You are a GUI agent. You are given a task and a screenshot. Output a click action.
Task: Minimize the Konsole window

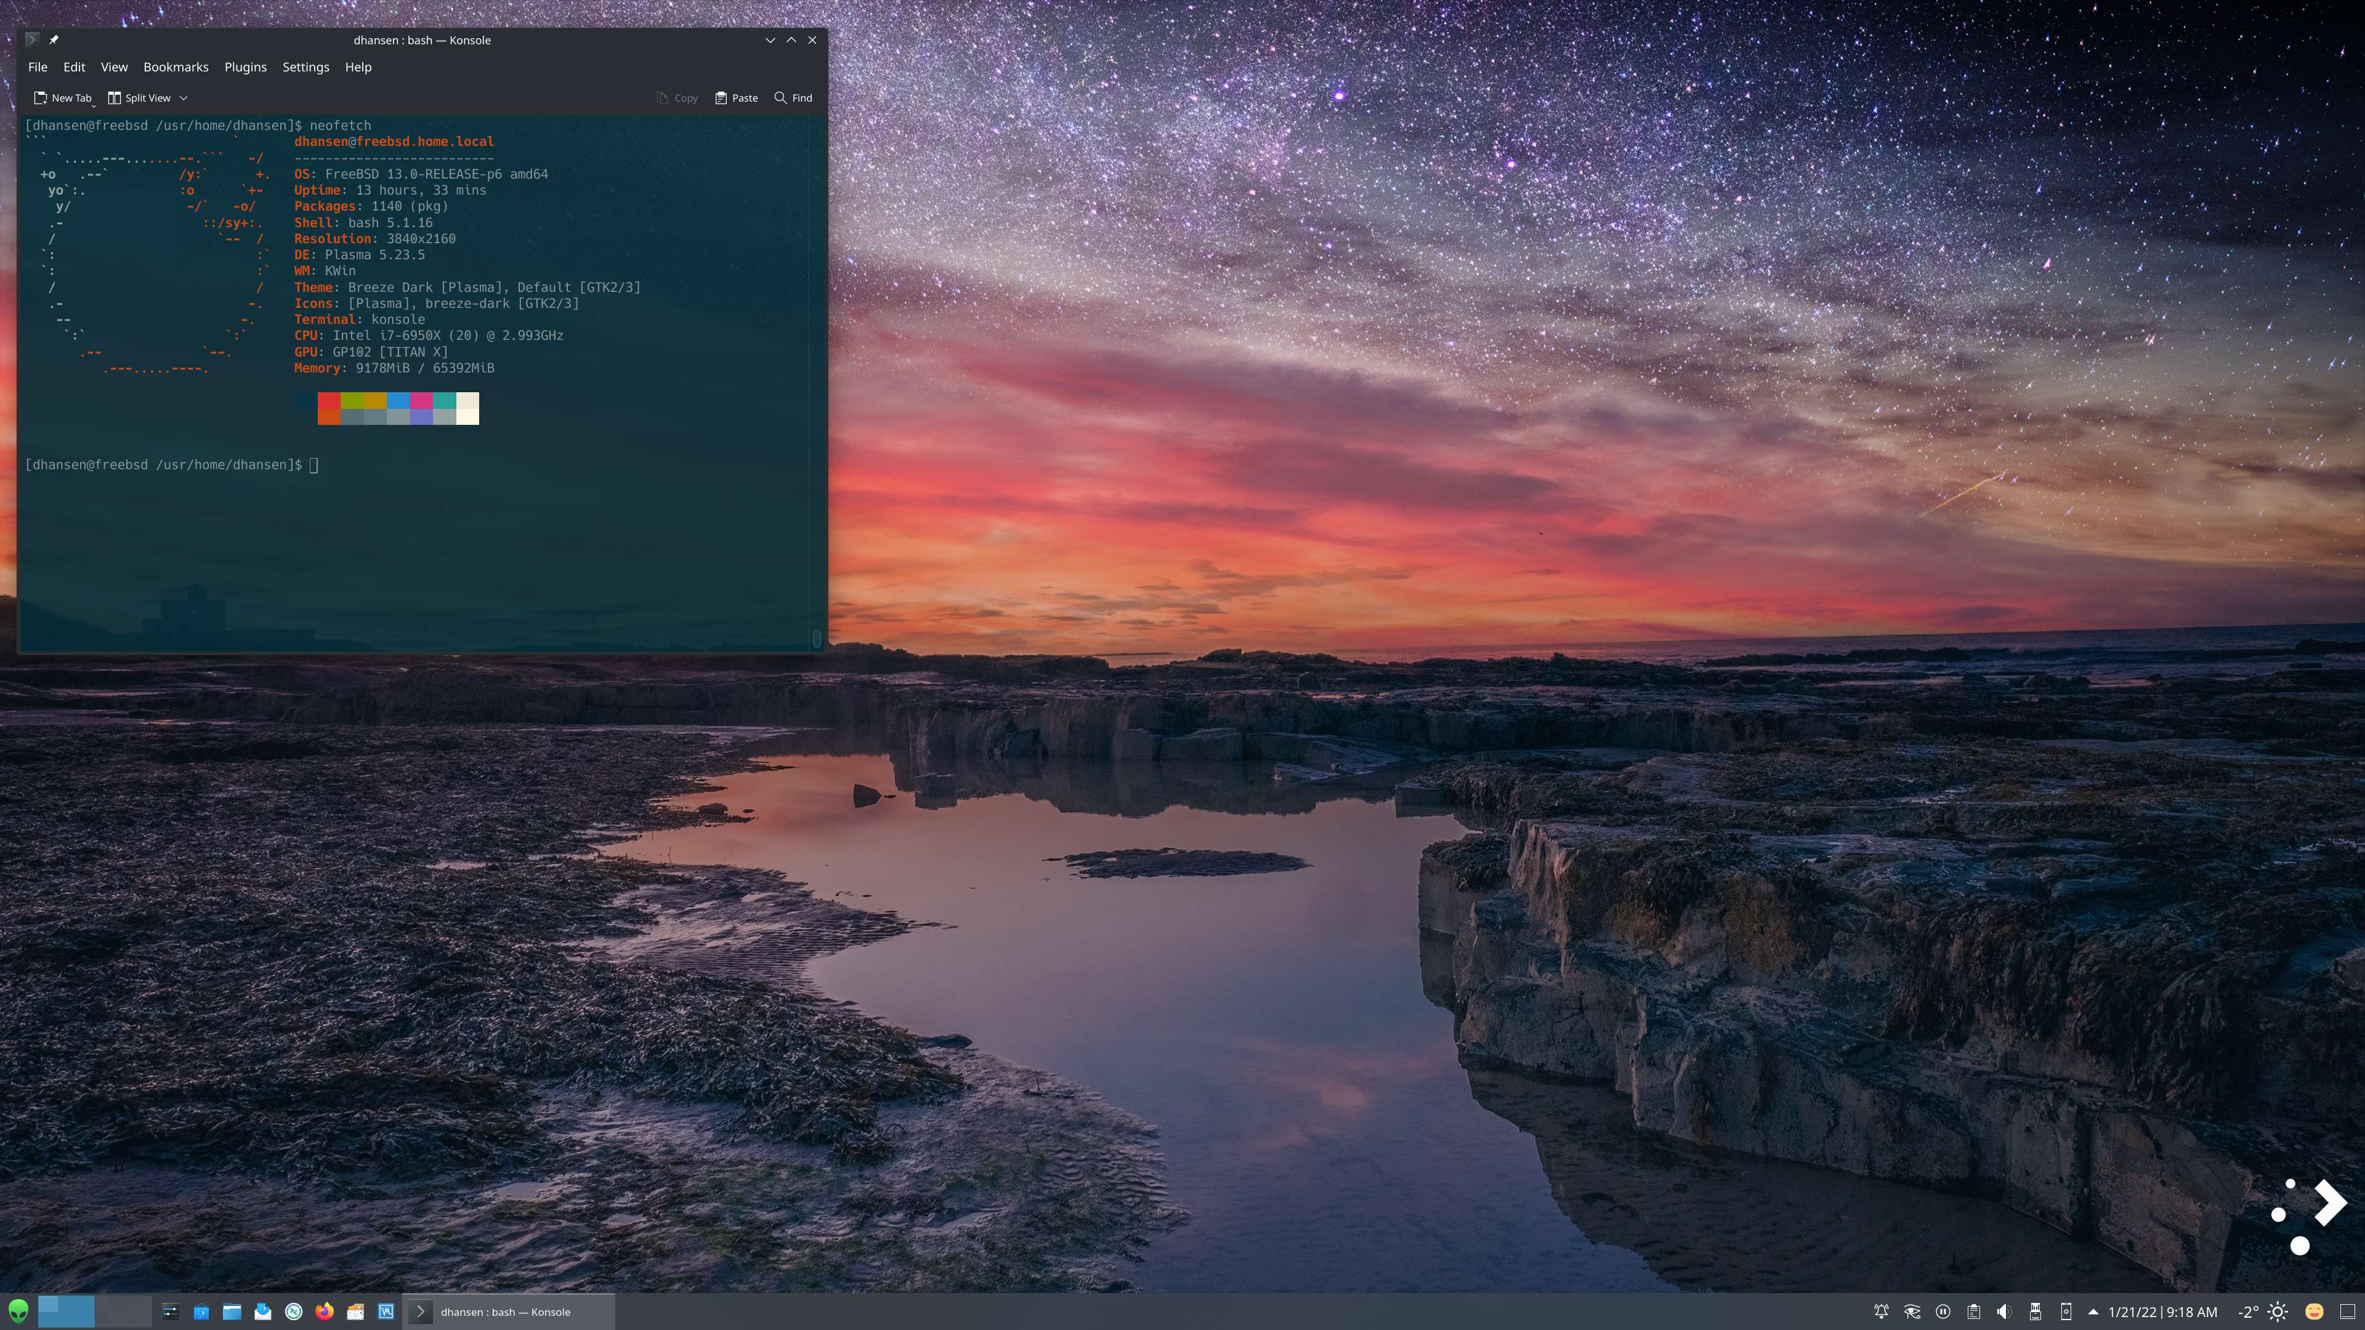point(770,39)
